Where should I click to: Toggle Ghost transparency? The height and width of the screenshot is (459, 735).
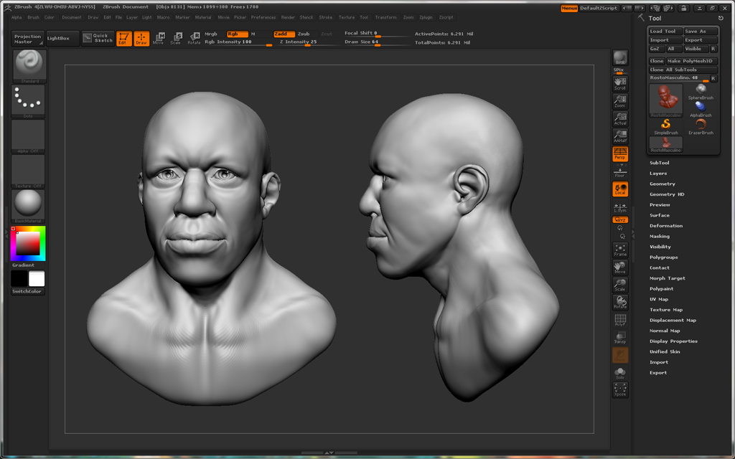[620, 355]
